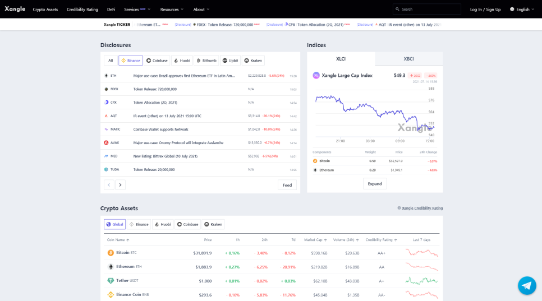Click the TUDA coin icon in Disclosures
Viewport: 542px width, 301px height.
pyautogui.click(x=106, y=169)
